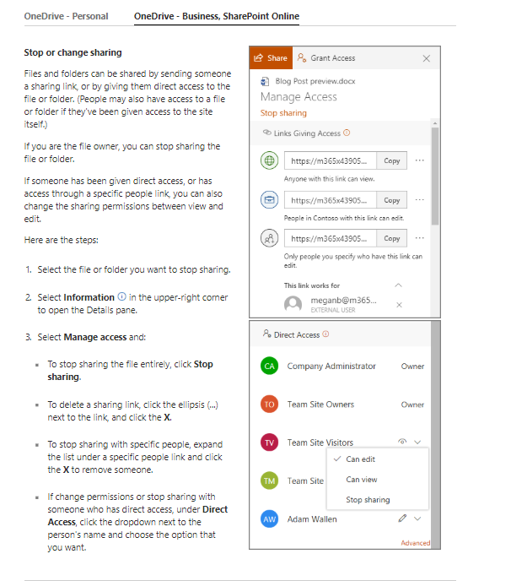Click the 'Company Administrator' name
The image size is (511, 581).
point(331,367)
